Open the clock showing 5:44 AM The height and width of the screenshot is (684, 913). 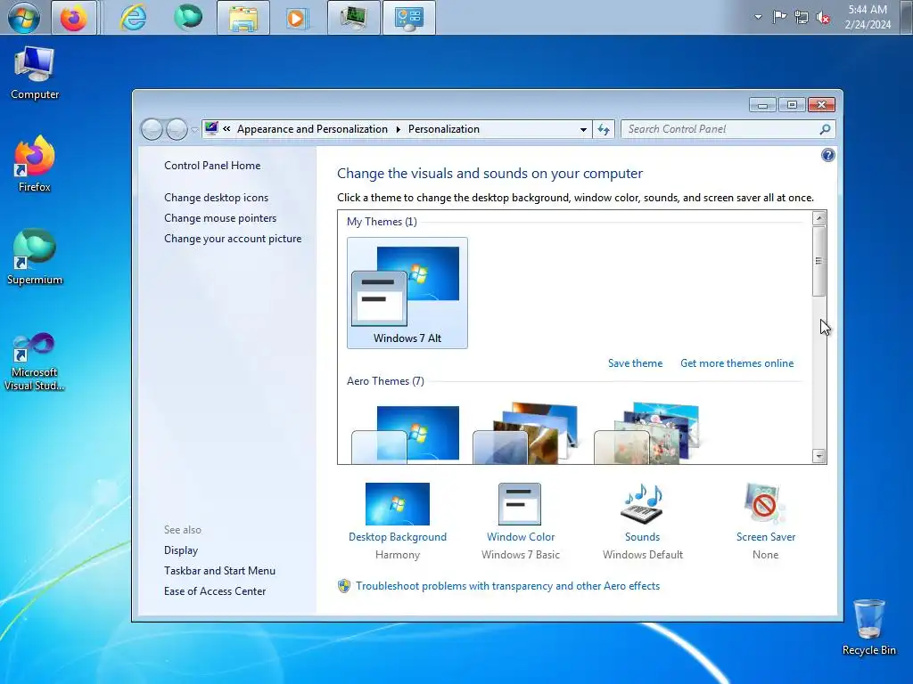click(868, 17)
